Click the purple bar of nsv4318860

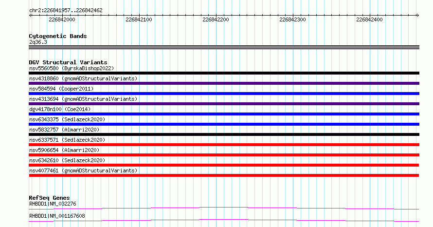click(x=224, y=83)
